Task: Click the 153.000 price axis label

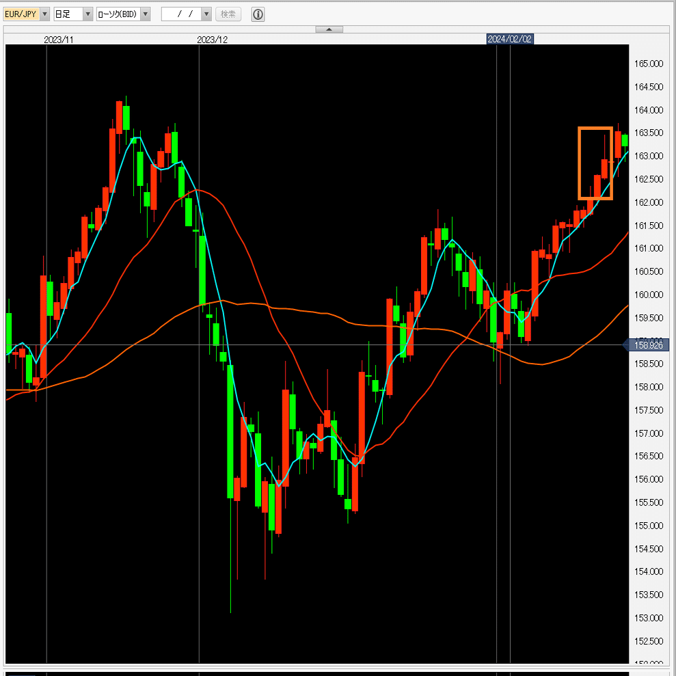Action: (x=649, y=618)
